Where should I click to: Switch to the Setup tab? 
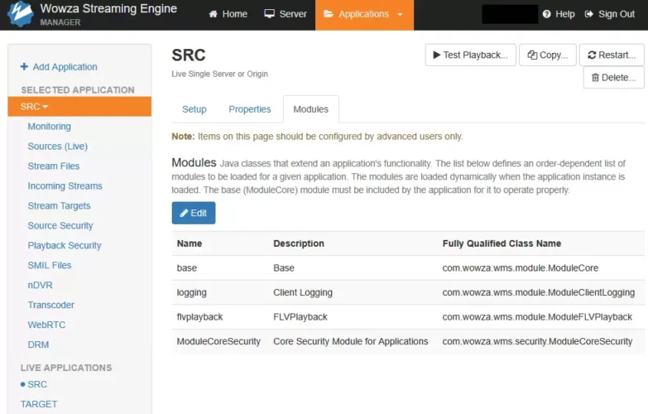[x=194, y=109]
